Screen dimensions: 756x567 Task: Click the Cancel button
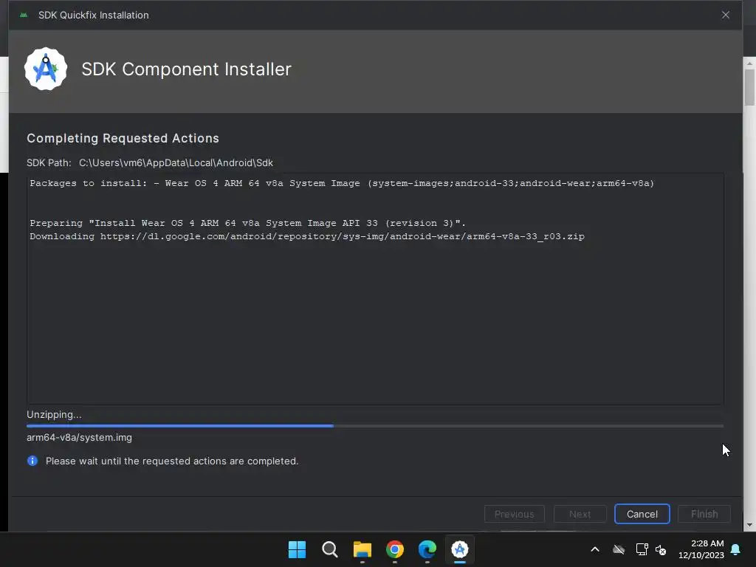tap(642, 514)
